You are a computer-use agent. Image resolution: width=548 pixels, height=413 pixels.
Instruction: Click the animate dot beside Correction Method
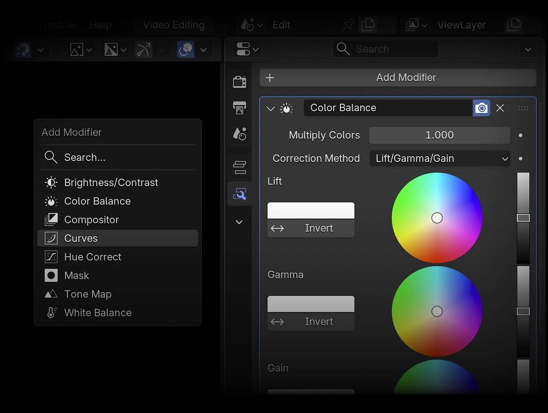point(521,159)
